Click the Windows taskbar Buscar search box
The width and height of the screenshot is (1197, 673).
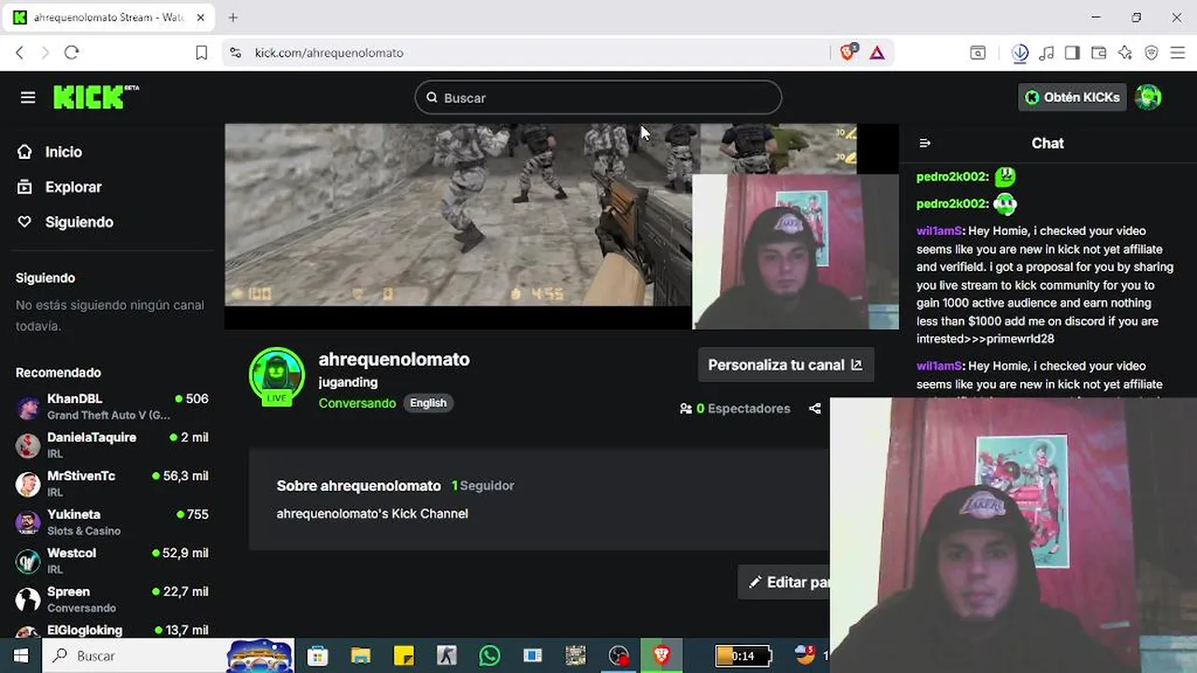click(x=136, y=655)
